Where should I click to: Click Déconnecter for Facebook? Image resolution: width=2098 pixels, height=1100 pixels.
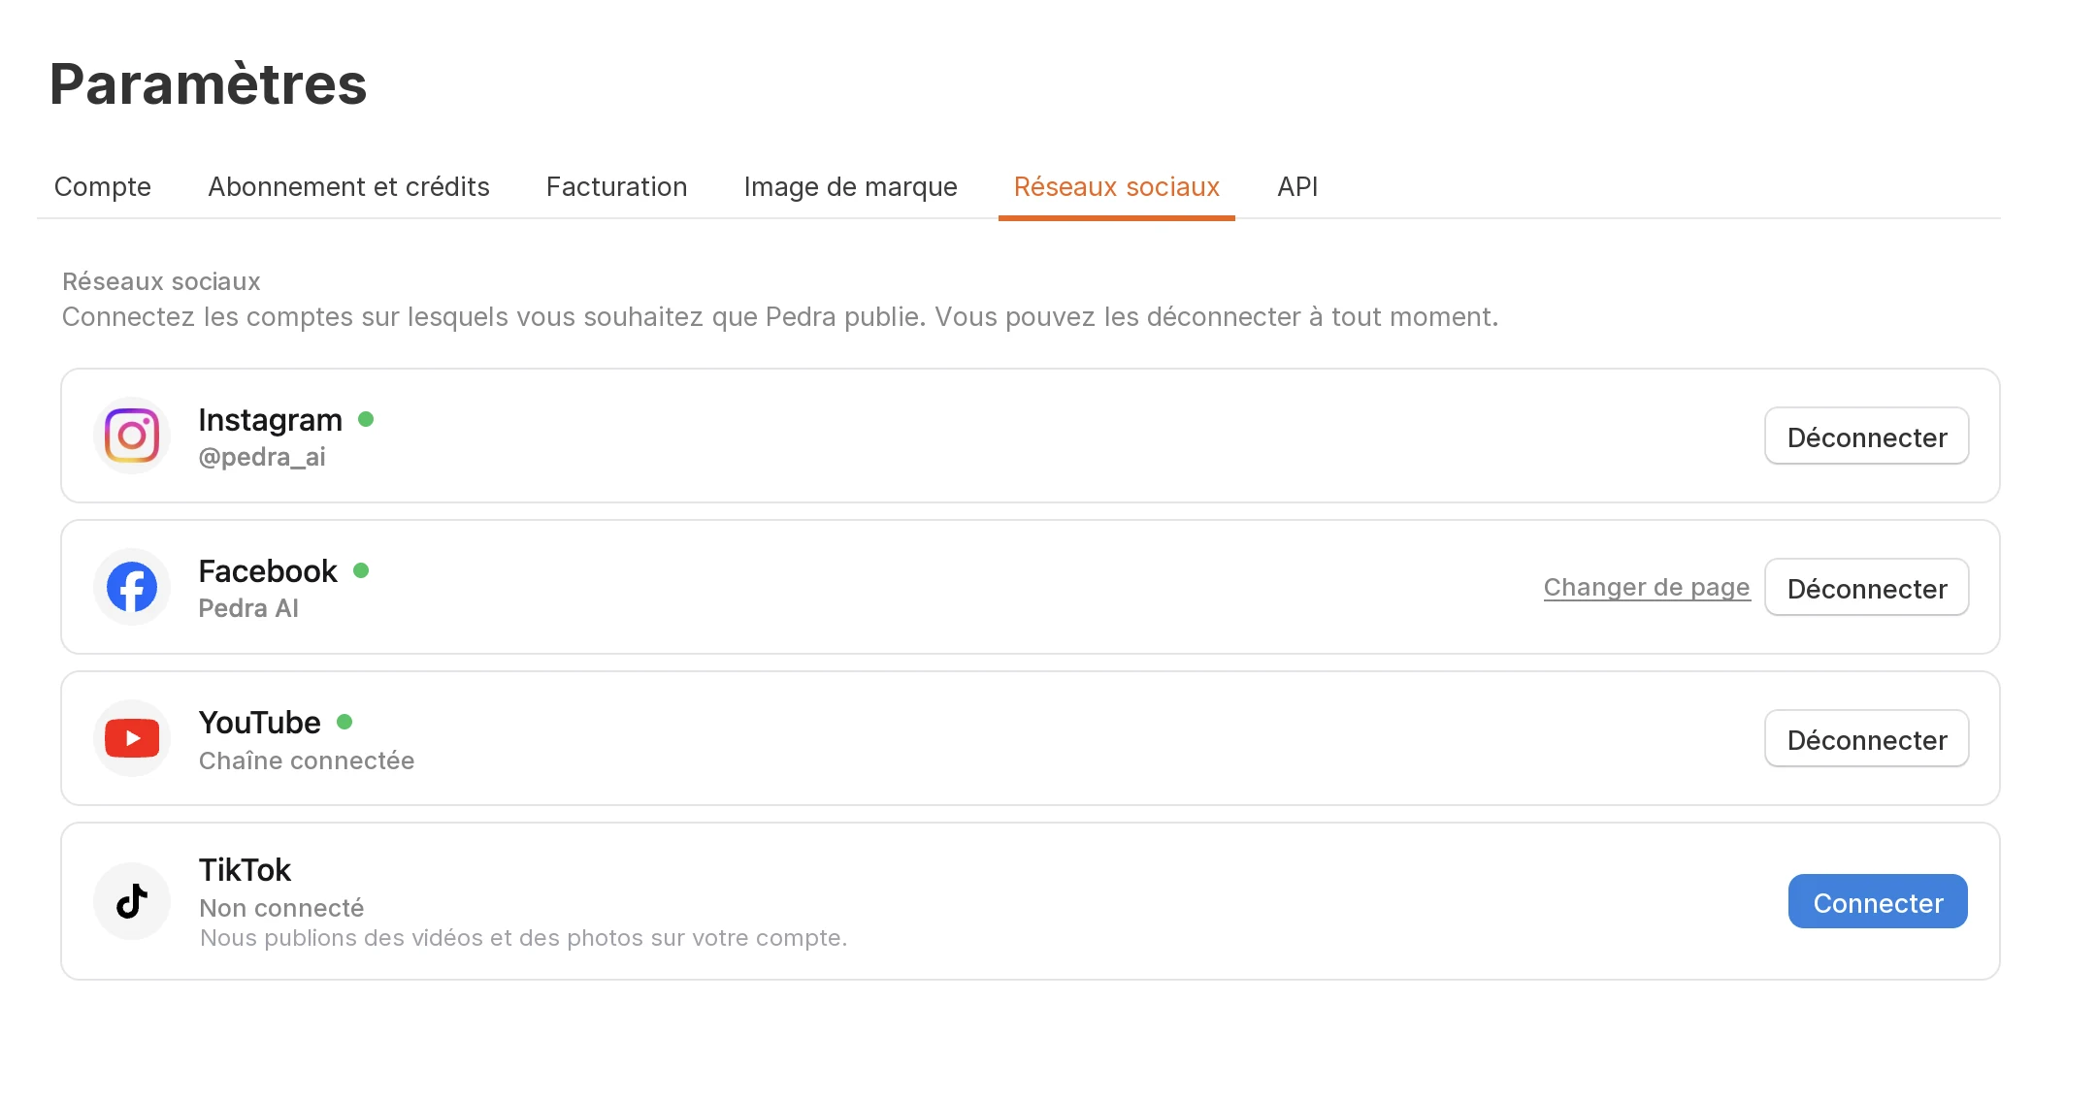[1867, 588]
